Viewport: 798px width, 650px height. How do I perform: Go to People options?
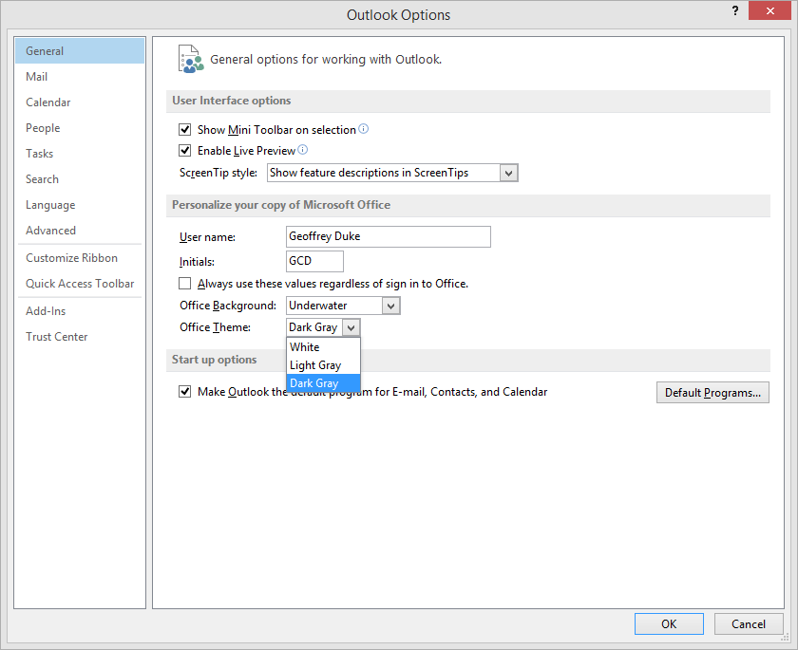pyautogui.click(x=80, y=128)
